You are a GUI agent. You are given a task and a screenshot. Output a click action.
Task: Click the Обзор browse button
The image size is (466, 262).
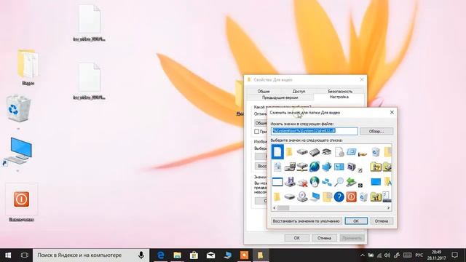[376, 131]
